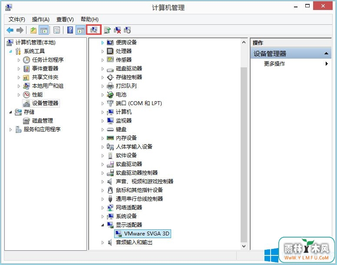Expand the 服务和应用程序 node
Image resolution: width=337 pixels, height=265 pixels.
coord(10,129)
